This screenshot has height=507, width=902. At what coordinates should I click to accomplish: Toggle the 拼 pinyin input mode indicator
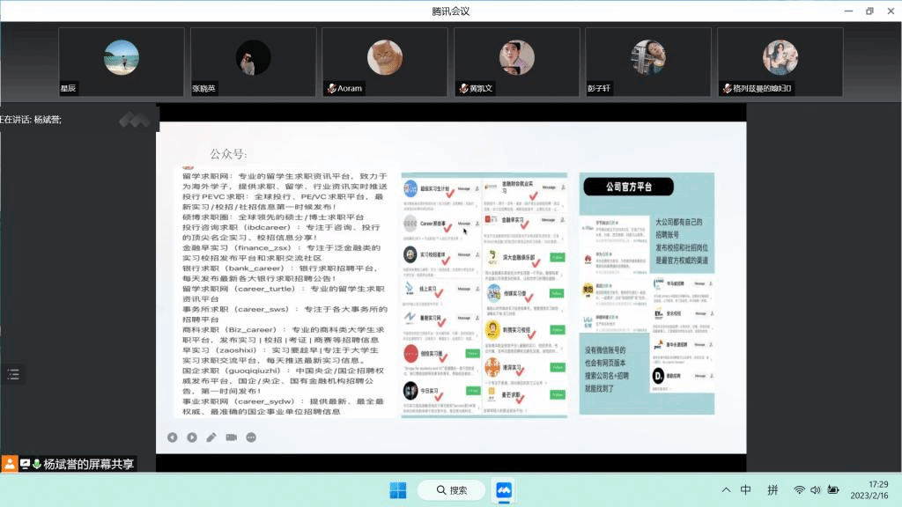(773, 490)
